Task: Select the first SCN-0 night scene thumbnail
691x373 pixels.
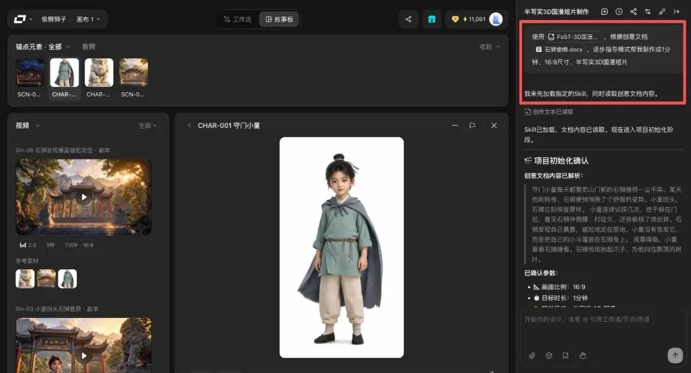Action: point(30,73)
